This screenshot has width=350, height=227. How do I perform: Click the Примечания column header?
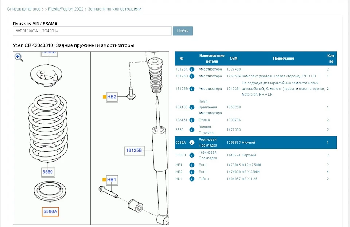click(284, 59)
